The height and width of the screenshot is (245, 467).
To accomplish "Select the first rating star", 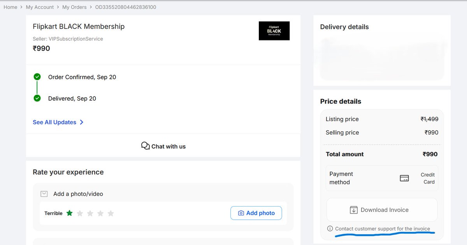I will (x=69, y=213).
